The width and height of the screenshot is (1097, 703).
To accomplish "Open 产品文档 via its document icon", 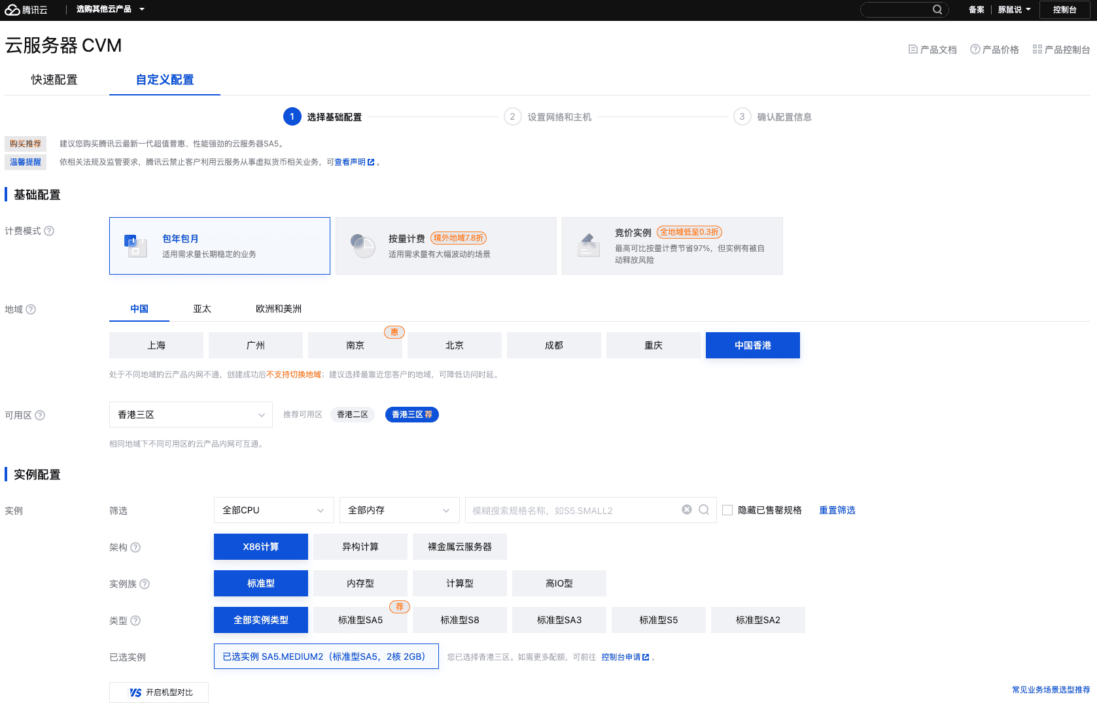I will tap(913, 49).
